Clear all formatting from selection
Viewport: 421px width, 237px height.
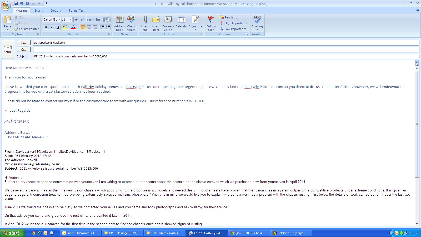click(107, 19)
